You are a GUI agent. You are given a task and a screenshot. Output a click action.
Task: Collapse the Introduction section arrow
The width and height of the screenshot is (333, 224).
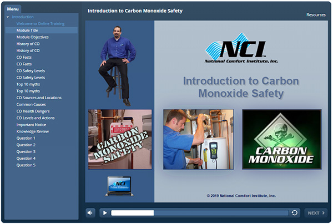click(8, 17)
